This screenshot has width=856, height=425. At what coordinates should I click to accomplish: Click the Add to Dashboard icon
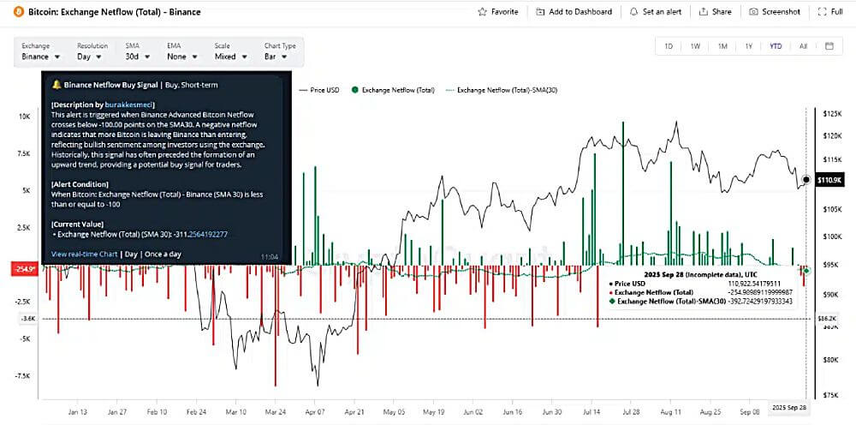tap(540, 12)
